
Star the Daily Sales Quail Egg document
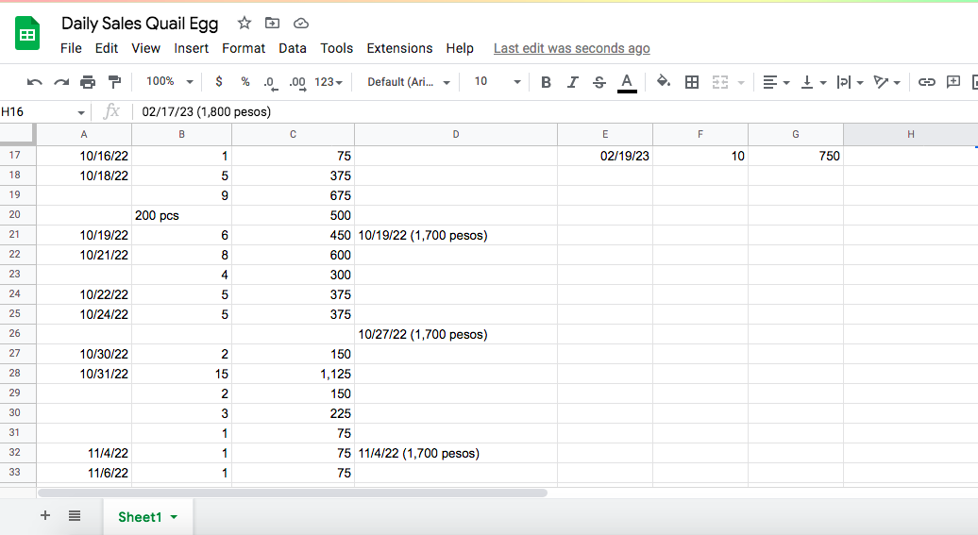click(244, 23)
